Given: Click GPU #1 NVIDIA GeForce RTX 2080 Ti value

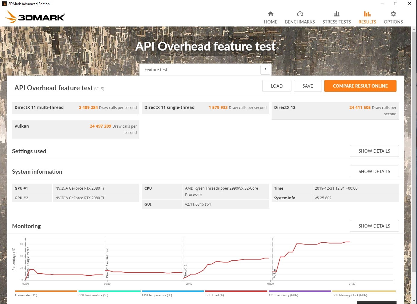Looking at the screenshot, I should (x=79, y=188).
